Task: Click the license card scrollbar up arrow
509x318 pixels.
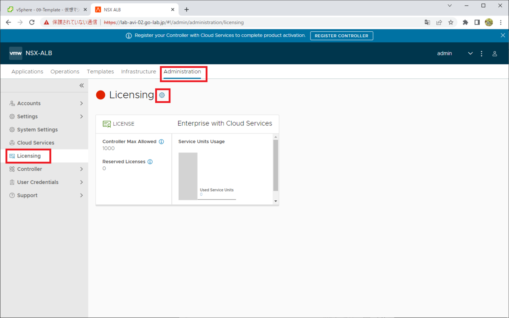Action: tap(276, 137)
